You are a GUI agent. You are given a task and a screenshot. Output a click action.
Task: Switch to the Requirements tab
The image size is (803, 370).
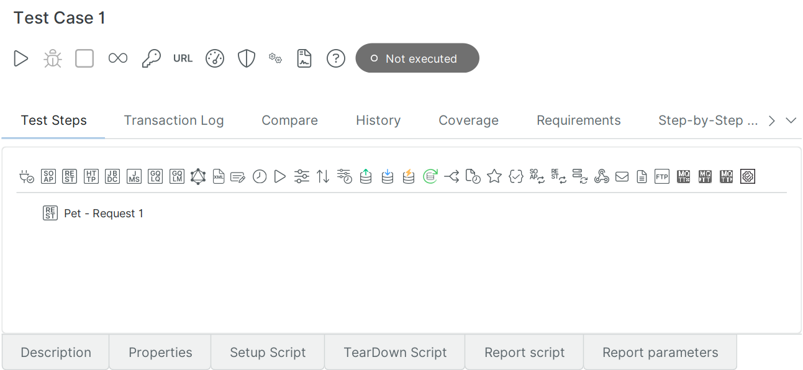pyautogui.click(x=579, y=120)
